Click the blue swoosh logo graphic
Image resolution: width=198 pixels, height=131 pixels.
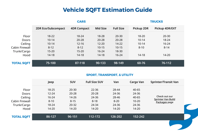[184, 117]
